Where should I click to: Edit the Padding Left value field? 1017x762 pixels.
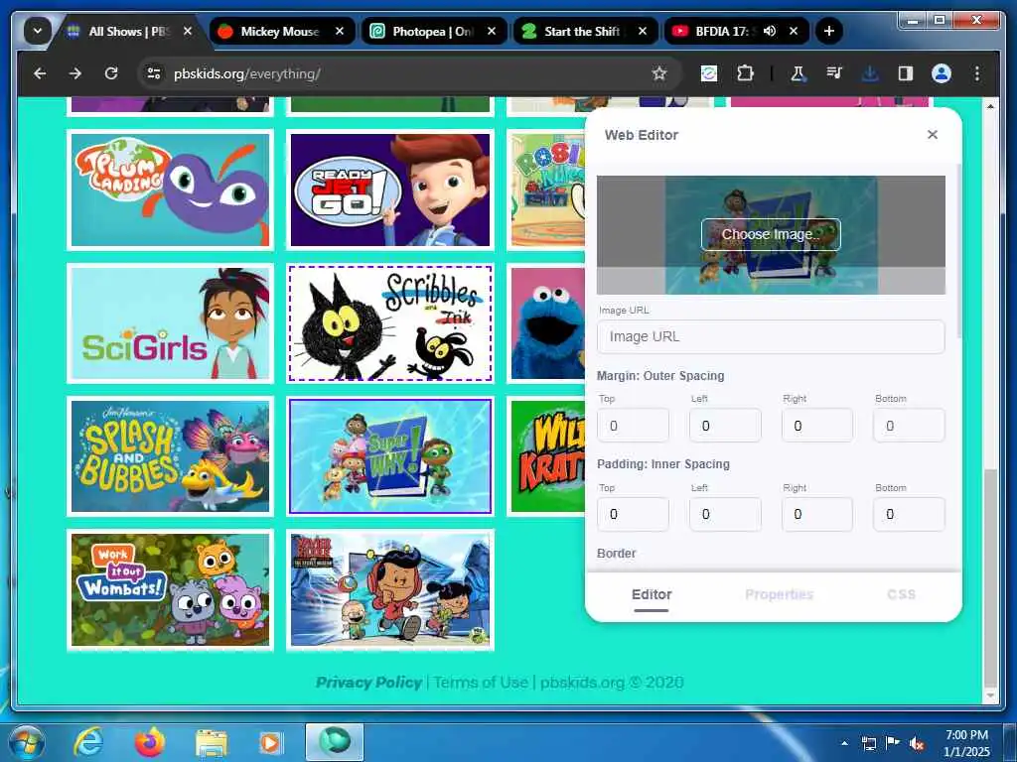tap(725, 515)
